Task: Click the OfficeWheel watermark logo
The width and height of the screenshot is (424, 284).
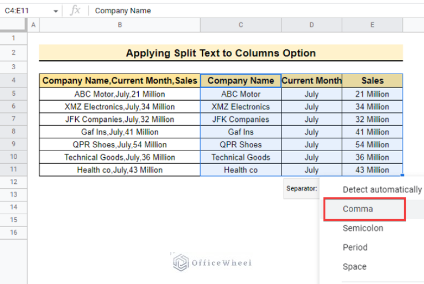Action: [x=212, y=262]
